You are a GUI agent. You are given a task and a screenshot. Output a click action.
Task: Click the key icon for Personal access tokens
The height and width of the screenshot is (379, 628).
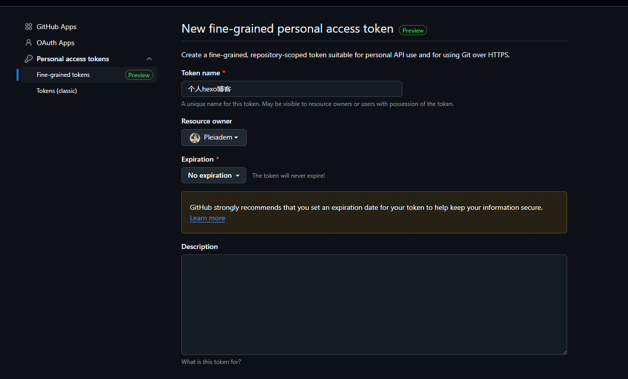[x=29, y=59]
